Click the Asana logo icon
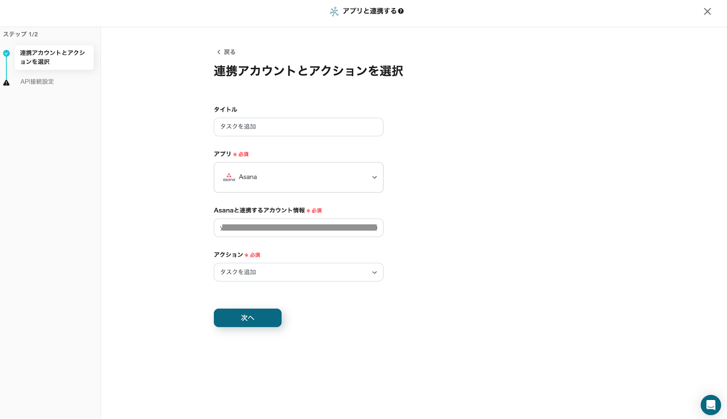Image resolution: width=727 pixels, height=419 pixels. [x=229, y=177]
